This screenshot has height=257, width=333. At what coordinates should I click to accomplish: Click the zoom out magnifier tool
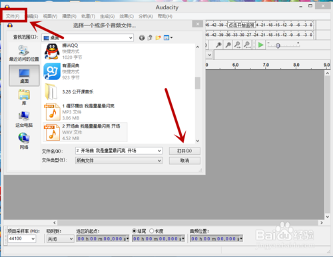[228, 45]
